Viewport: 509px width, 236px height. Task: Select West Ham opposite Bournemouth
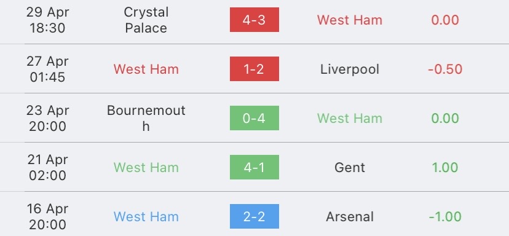(350, 118)
